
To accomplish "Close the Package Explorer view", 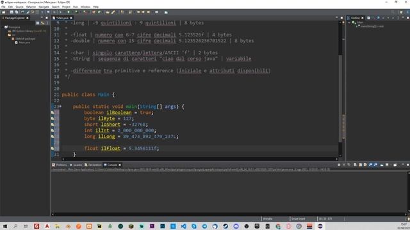I will [28, 18].
